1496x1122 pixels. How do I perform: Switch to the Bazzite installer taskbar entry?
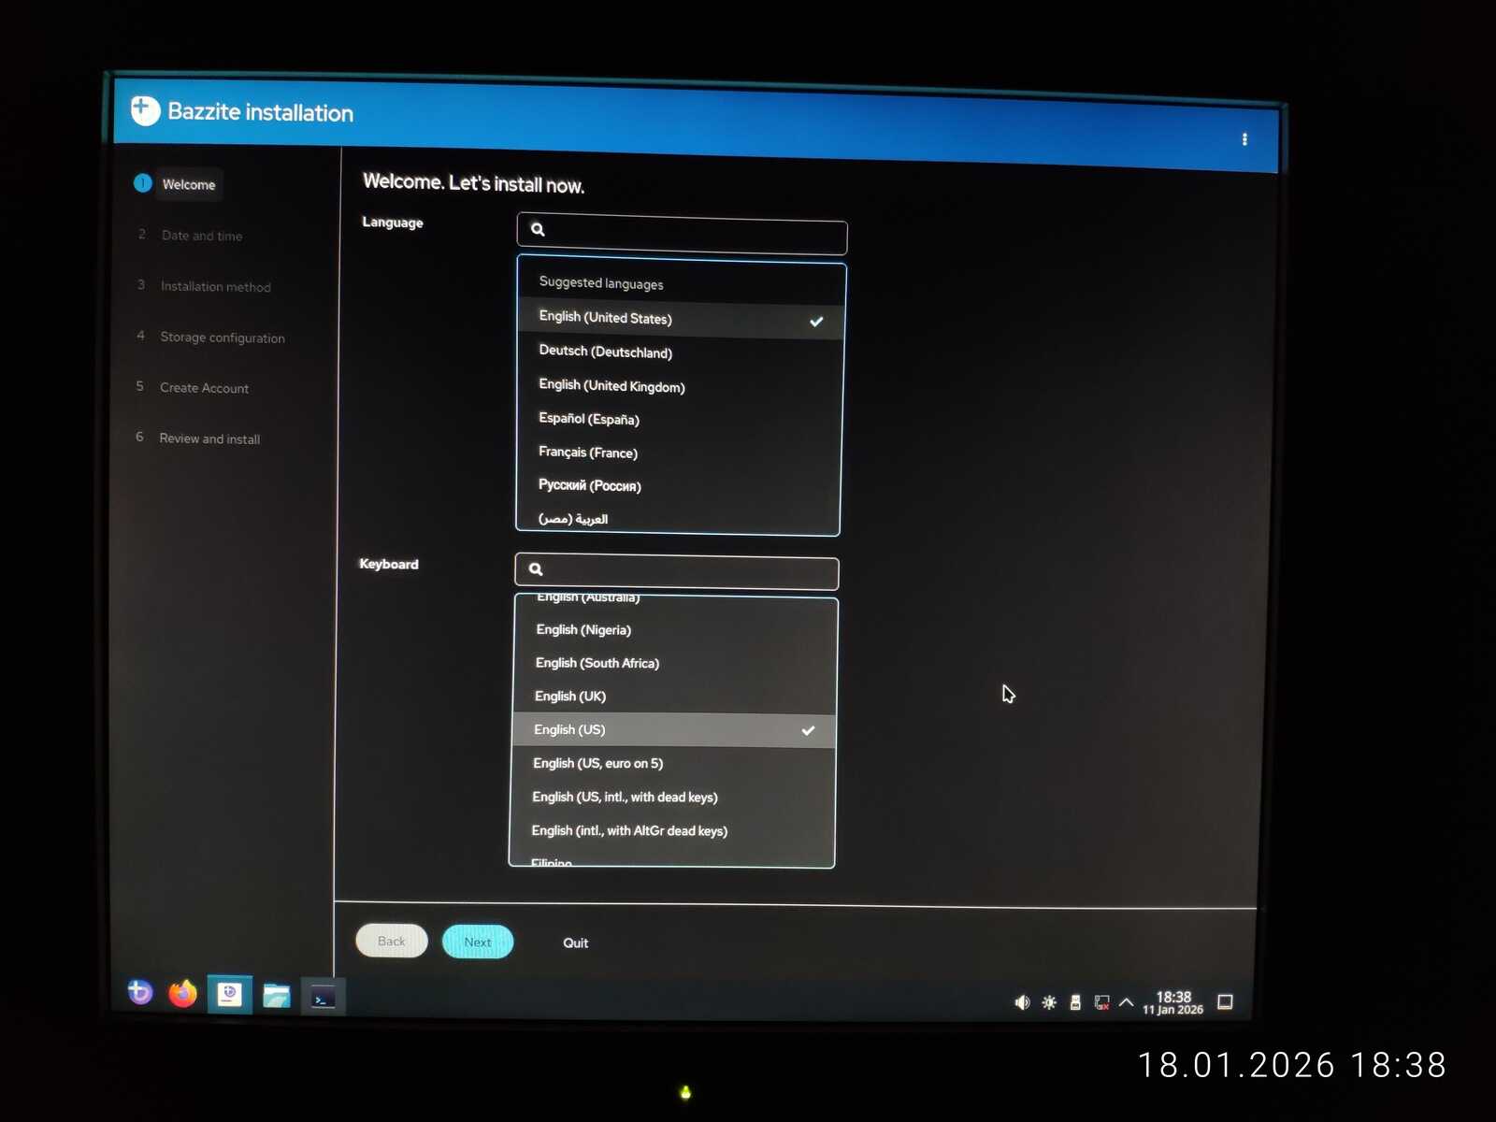[x=229, y=995]
